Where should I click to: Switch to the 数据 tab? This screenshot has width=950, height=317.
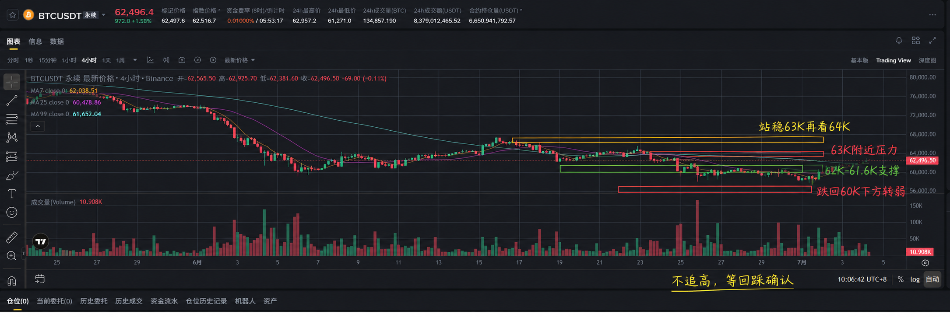point(57,41)
